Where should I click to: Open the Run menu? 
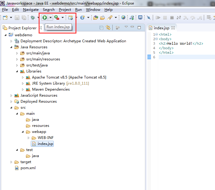pyautogui.click(x=79, y=10)
